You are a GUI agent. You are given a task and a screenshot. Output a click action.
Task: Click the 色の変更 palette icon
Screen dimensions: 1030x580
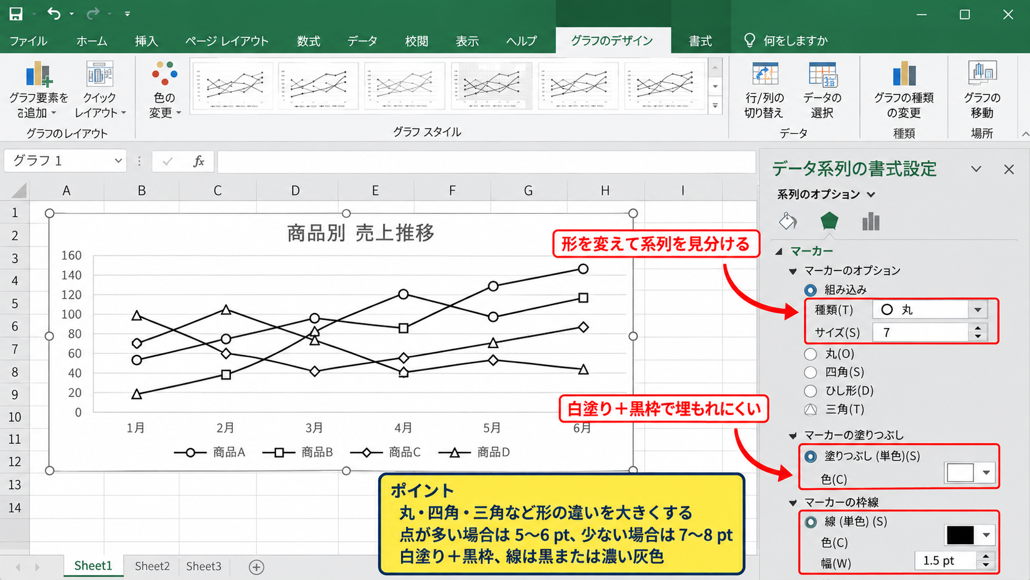point(164,74)
